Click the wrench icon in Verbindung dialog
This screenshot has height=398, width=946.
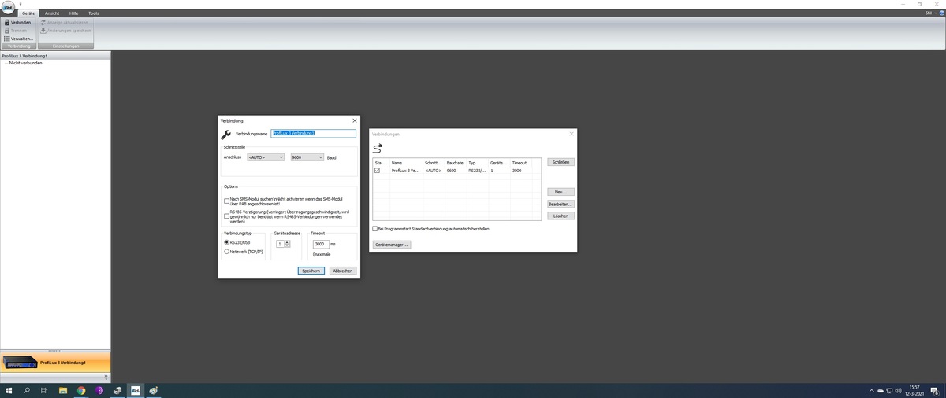225,135
